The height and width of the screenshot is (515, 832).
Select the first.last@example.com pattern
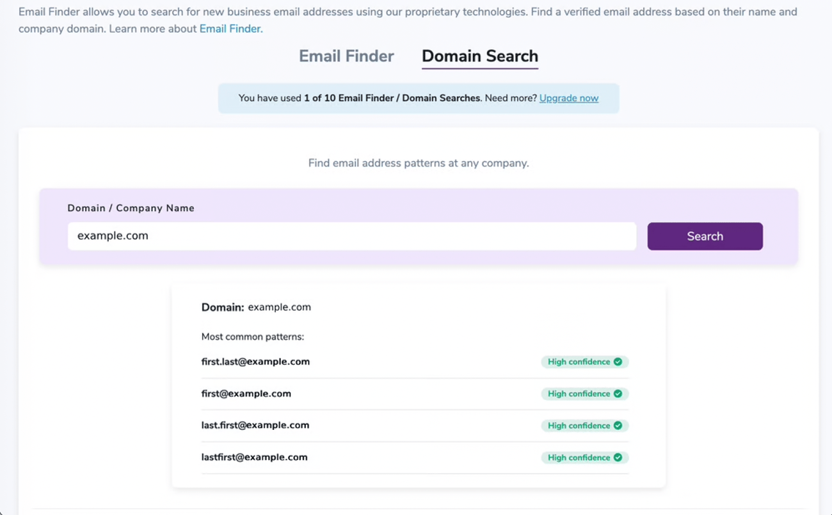coord(255,361)
